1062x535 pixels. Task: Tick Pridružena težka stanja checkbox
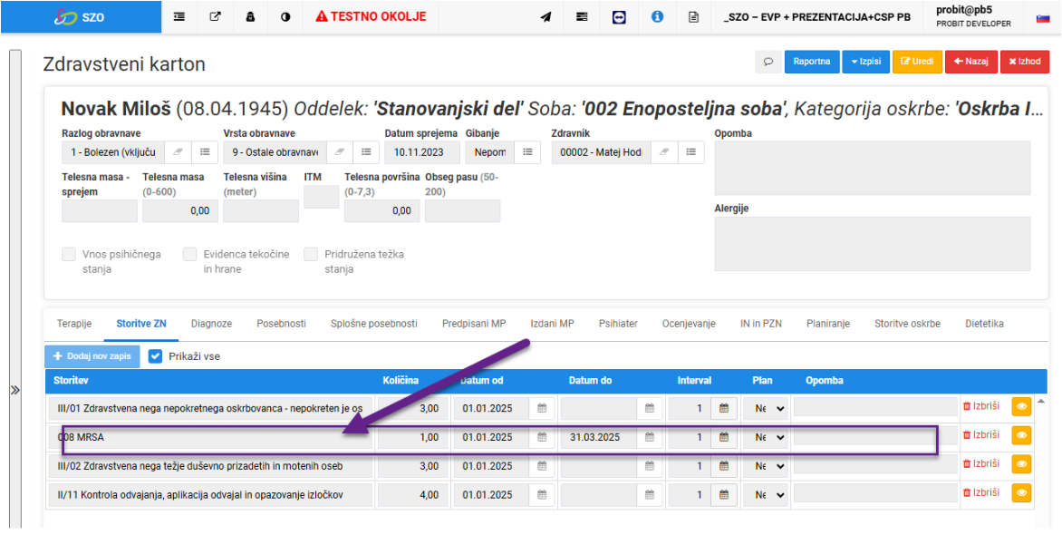click(x=311, y=254)
